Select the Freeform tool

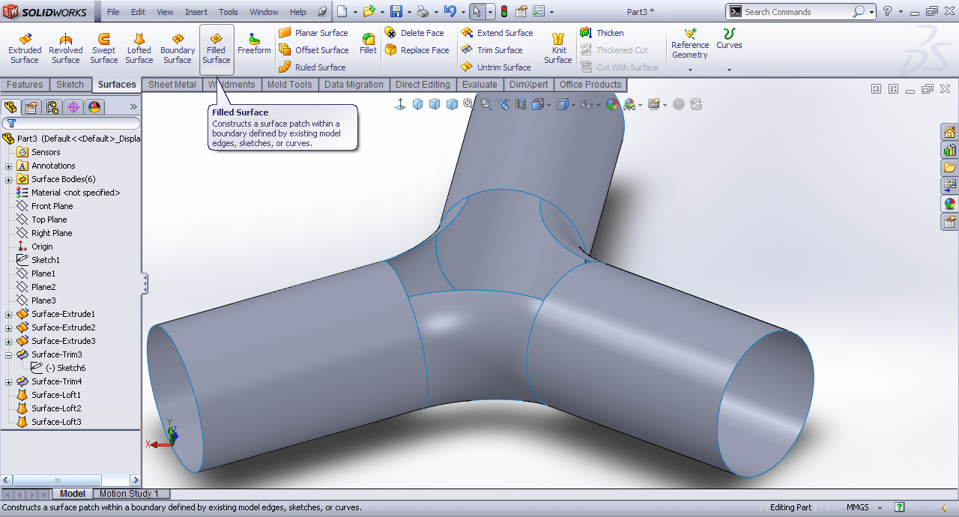(x=254, y=43)
